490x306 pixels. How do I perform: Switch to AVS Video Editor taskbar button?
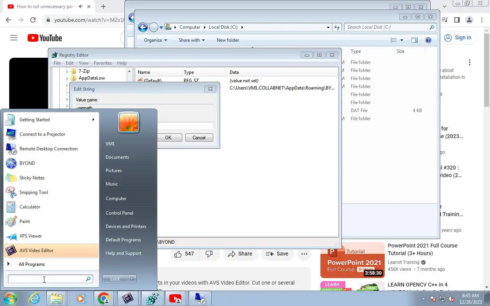[128, 298]
